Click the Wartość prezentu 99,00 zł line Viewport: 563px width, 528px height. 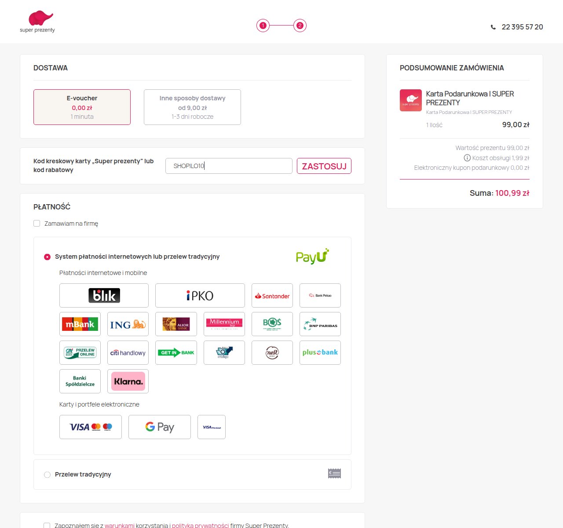(492, 148)
